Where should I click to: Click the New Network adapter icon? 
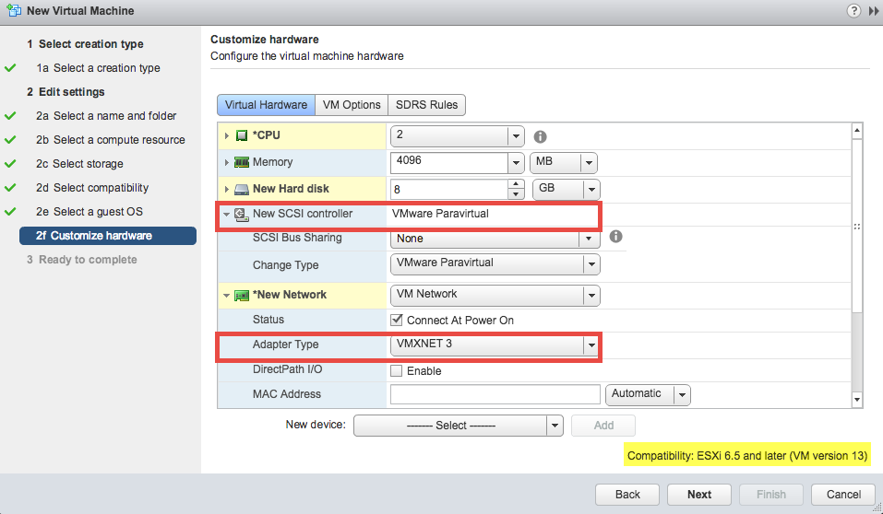coord(242,296)
